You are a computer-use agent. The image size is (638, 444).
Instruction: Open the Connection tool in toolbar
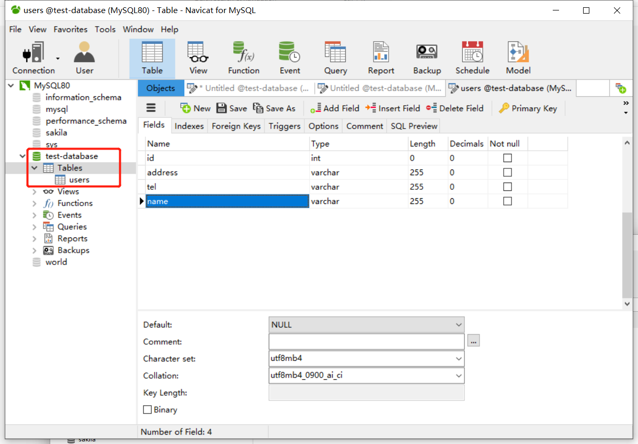[33, 58]
